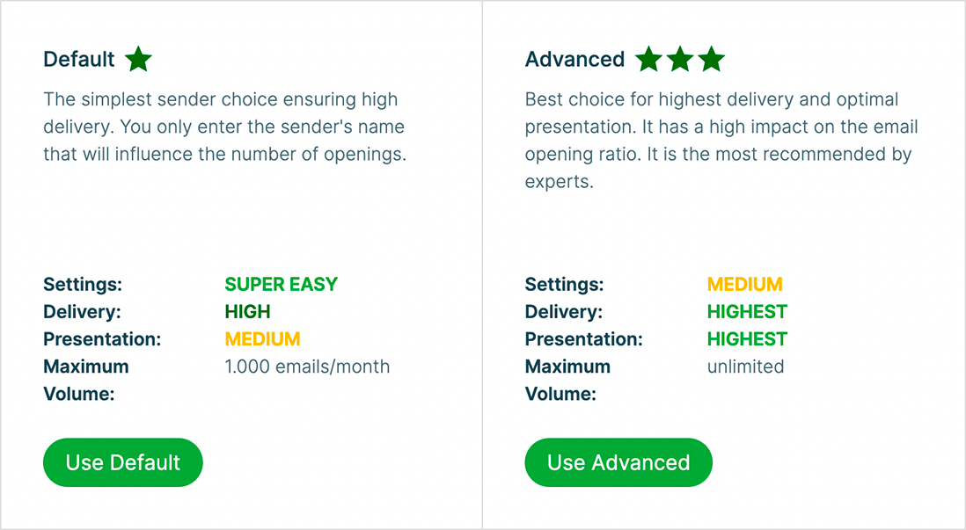Click the last star next to Advanced

(x=711, y=60)
